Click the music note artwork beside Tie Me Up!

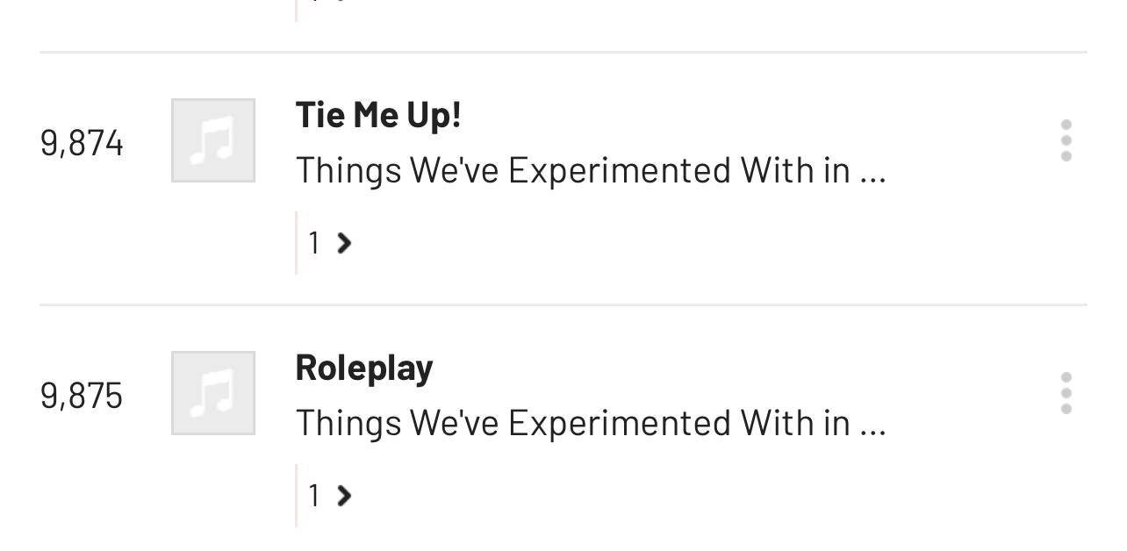point(213,140)
